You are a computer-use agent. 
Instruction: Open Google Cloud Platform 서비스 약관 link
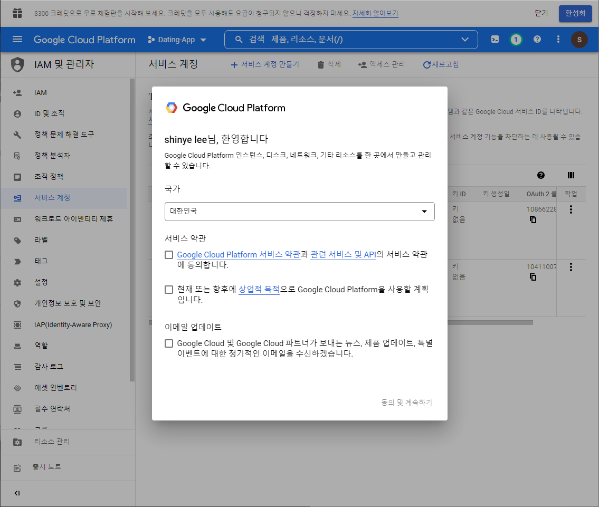coord(239,255)
